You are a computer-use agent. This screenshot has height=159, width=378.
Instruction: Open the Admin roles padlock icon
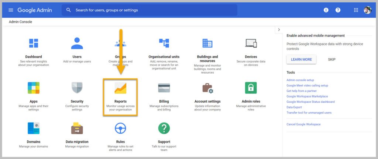tap(251, 88)
